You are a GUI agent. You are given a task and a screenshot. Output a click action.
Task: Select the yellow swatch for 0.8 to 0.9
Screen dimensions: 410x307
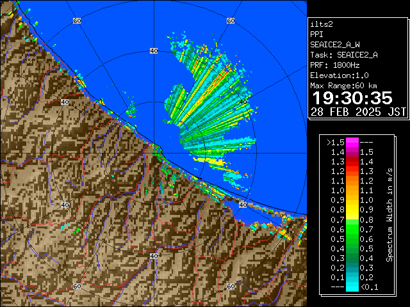coord(352,210)
